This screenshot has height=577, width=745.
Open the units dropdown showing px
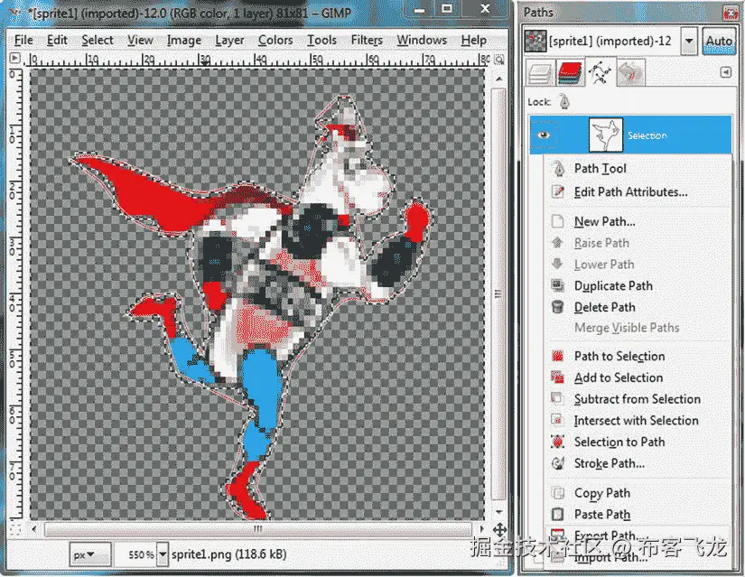click(88, 554)
